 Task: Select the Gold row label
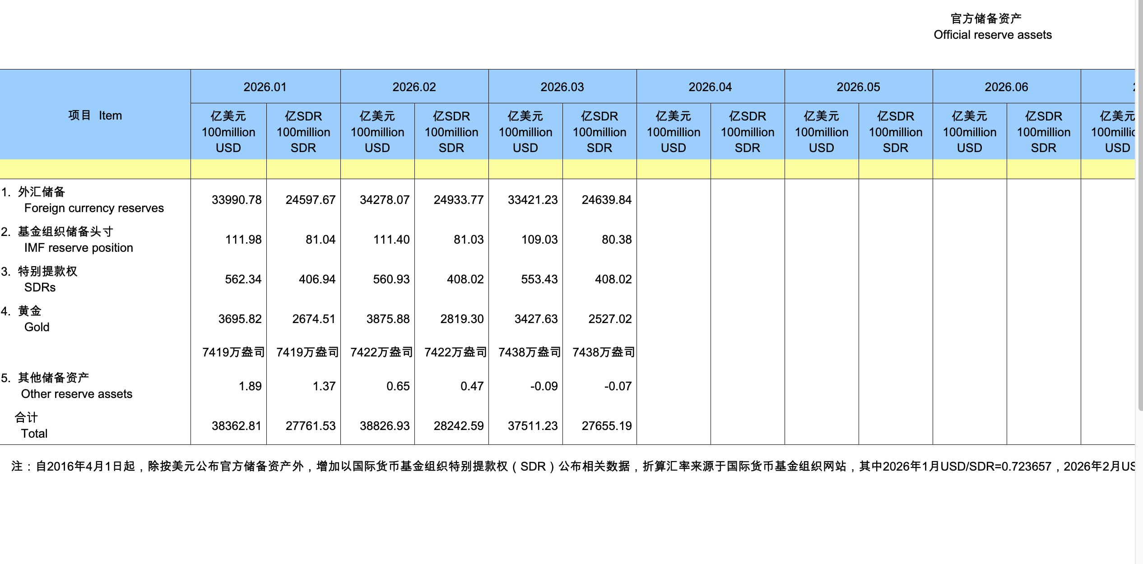[x=37, y=327]
